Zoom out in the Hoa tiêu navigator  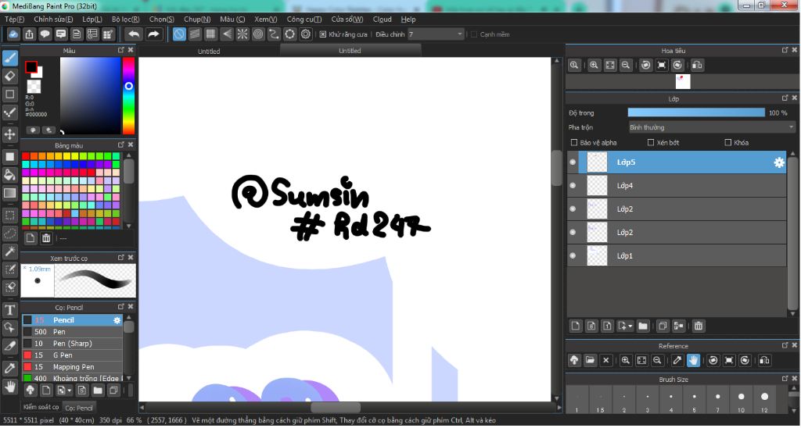point(625,66)
